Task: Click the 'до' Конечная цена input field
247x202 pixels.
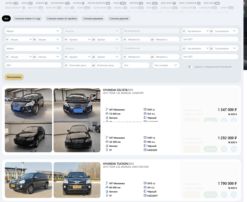Action: pyautogui.click(x=108, y=65)
